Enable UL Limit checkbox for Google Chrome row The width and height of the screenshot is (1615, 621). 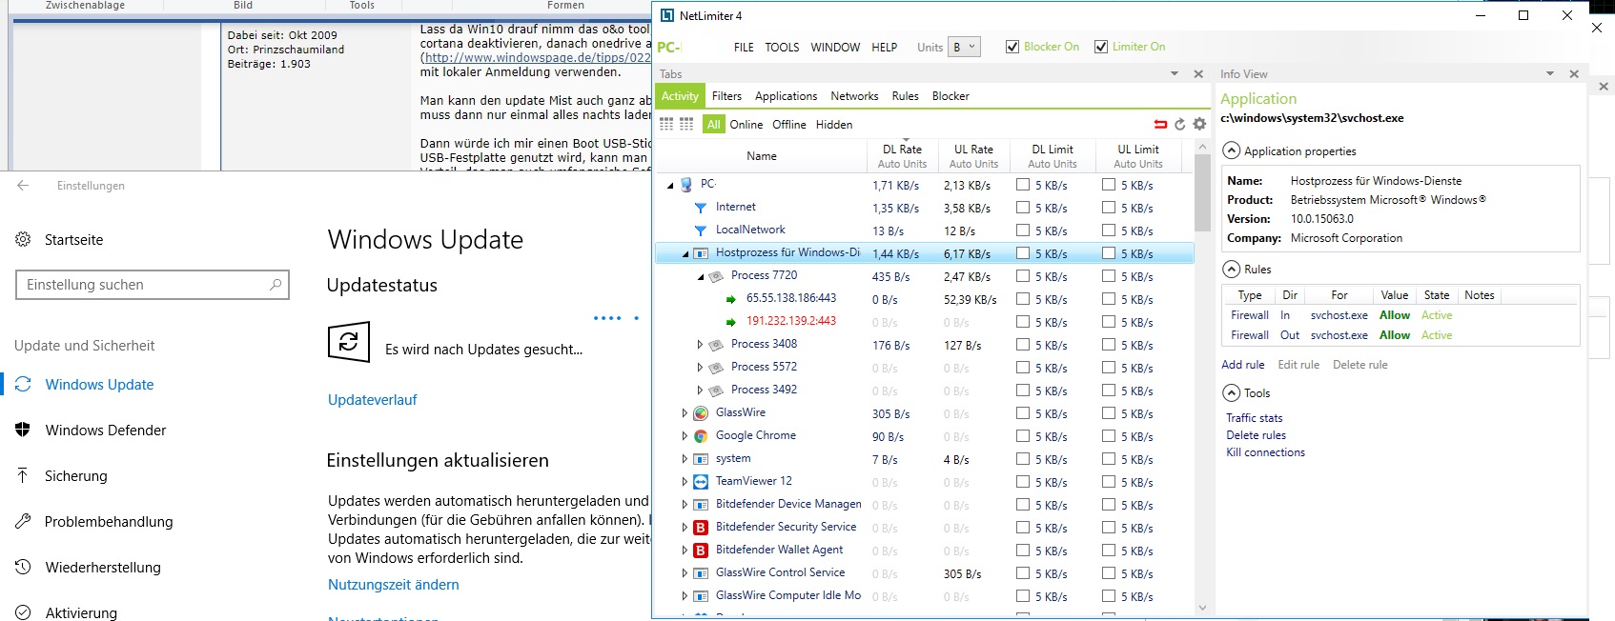1109,436
